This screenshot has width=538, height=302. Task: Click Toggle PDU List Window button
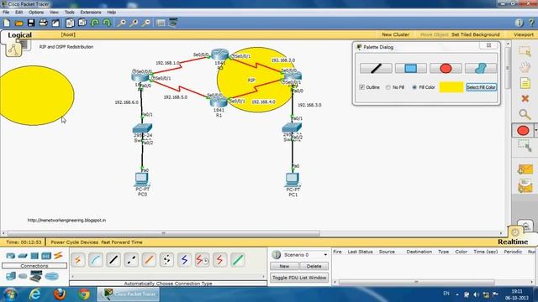[299, 278]
